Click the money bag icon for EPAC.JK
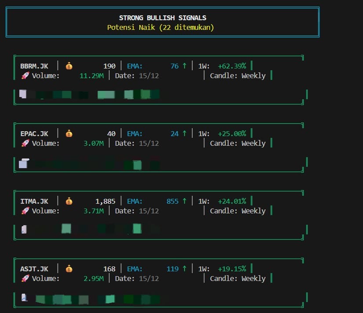This screenshot has width=363, height=313. [69, 133]
